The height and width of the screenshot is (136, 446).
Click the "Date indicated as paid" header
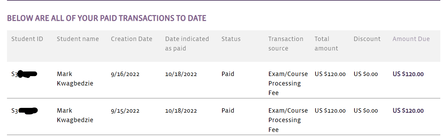tap(187, 44)
